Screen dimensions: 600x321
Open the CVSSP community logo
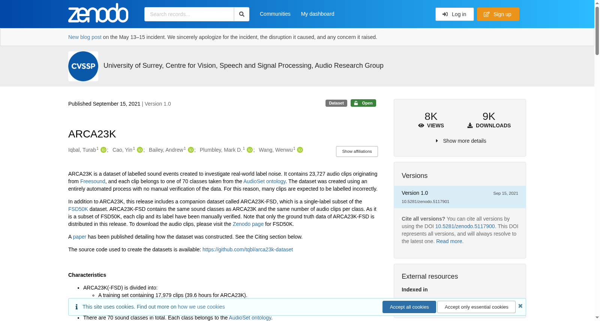pyautogui.click(x=83, y=66)
